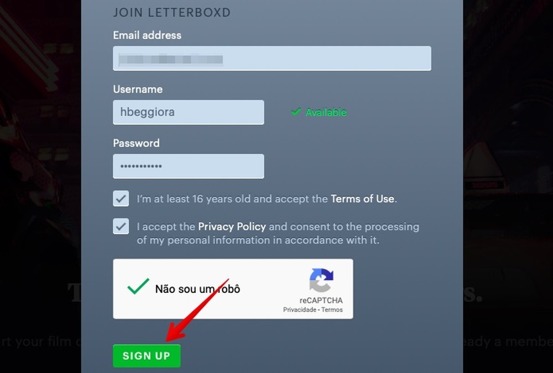Click the "Não sou um robô" label
Screen dimensions: 553x373
tap(197, 289)
